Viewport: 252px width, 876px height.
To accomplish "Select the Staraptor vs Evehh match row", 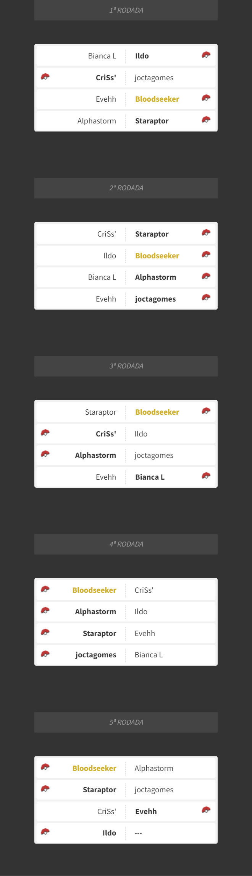I will click(x=126, y=633).
